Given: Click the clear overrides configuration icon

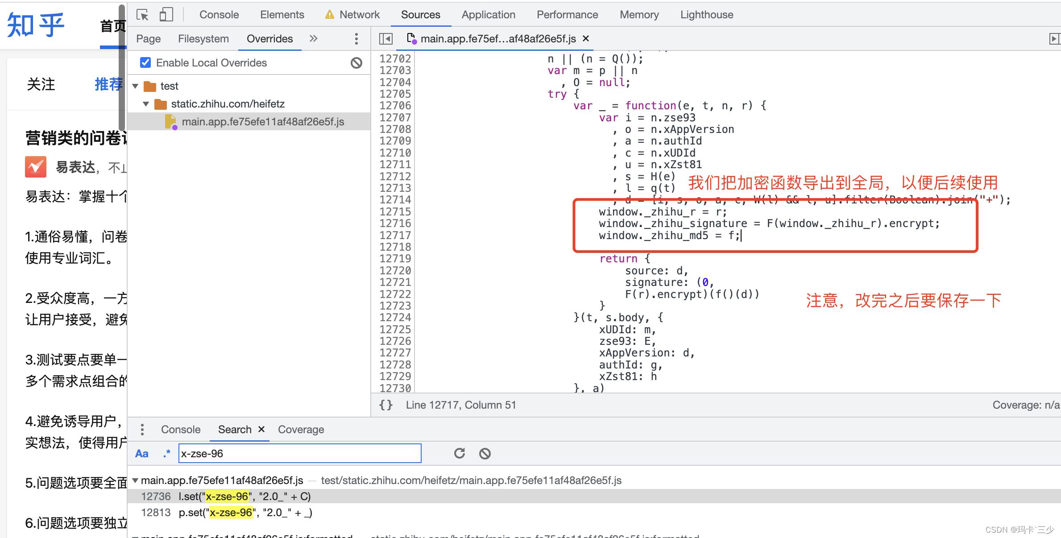Looking at the screenshot, I should [356, 63].
